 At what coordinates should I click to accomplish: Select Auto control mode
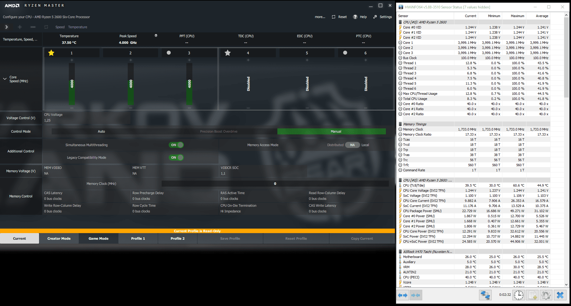[101, 131]
